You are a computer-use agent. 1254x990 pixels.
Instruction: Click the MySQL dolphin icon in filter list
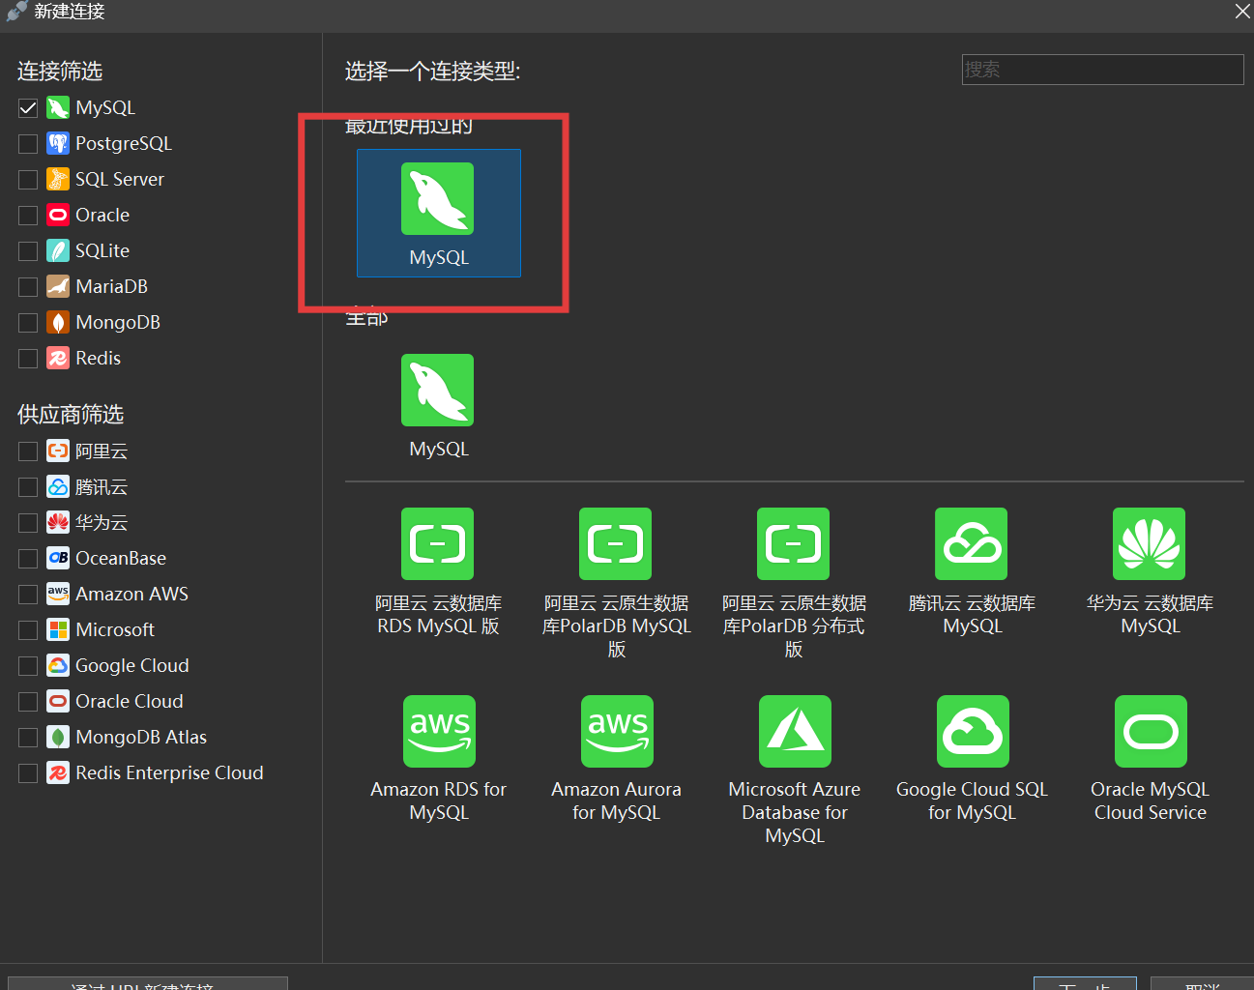click(x=58, y=107)
